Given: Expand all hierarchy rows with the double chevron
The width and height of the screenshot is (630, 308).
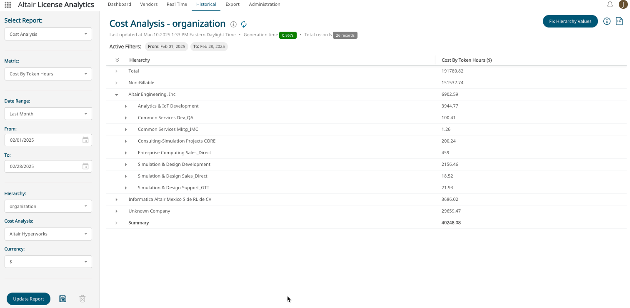Looking at the screenshot, I should tap(117, 60).
